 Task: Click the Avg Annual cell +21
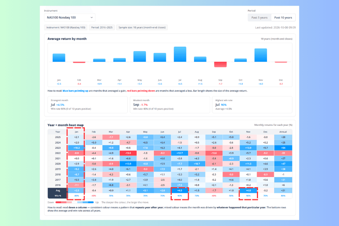click(x=283, y=191)
